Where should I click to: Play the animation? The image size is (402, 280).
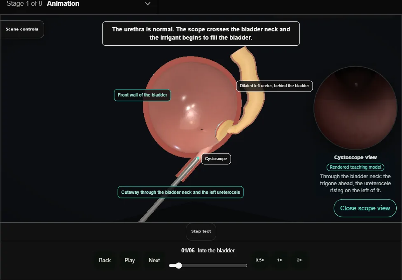pos(130,260)
